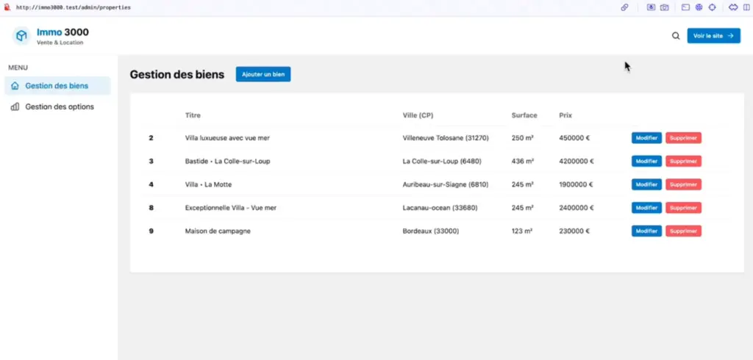Click city Villeneuve Tolosane (31270)

click(446, 138)
